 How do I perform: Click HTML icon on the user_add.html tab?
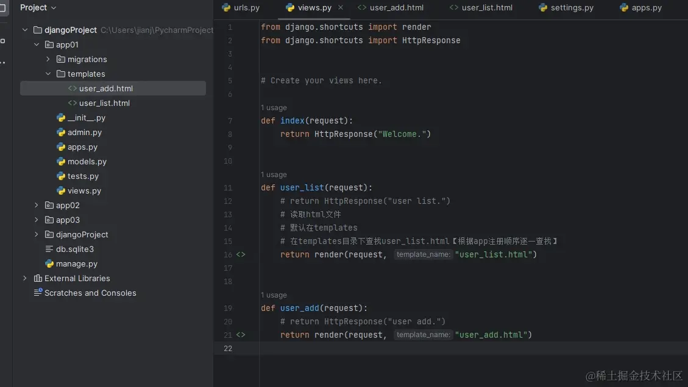pos(361,7)
